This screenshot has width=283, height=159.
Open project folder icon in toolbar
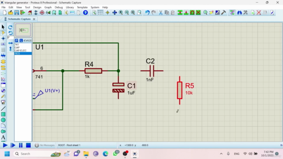11,12
